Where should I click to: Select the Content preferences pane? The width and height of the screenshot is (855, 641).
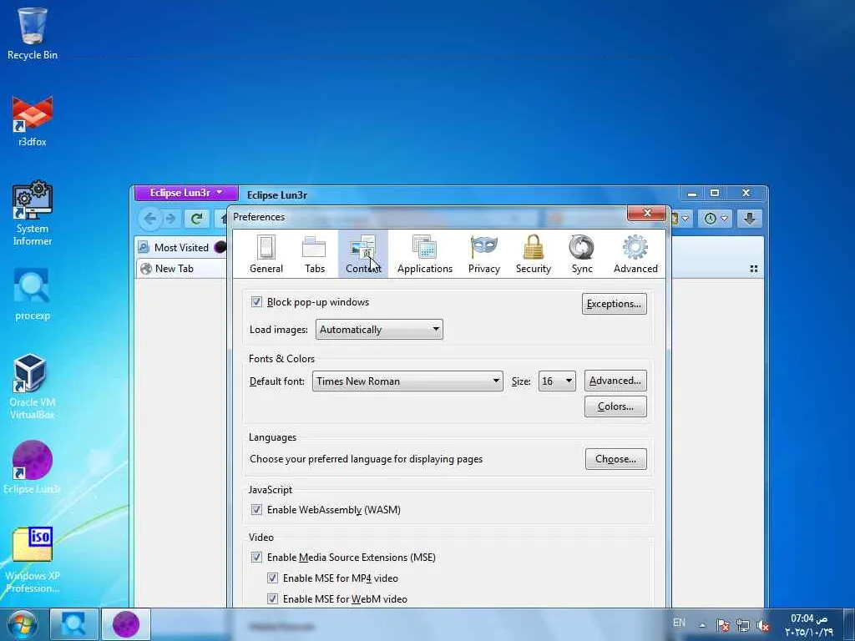pos(363,254)
